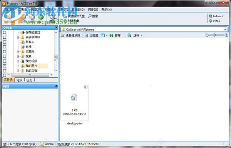Expand the 多多软件站 tree node

point(18,37)
